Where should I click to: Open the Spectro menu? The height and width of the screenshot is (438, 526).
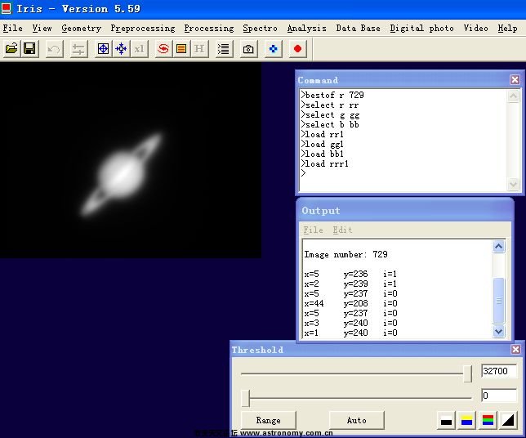pyautogui.click(x=261, y=29)
